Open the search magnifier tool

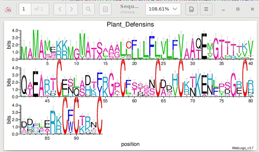pos(88,9)
